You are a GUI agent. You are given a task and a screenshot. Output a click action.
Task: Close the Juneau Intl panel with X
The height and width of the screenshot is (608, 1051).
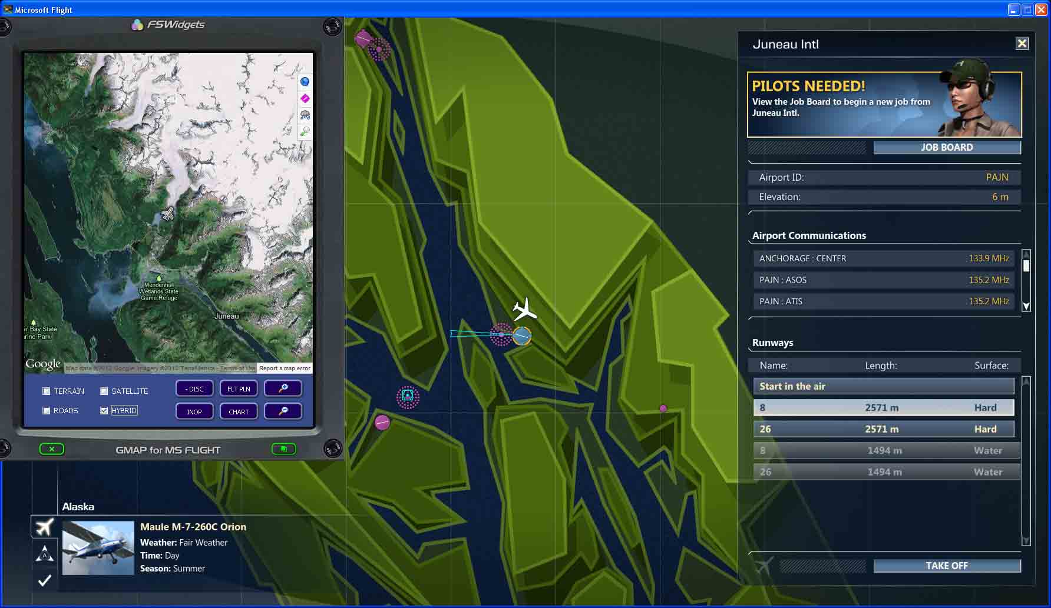pos(1022,44)
